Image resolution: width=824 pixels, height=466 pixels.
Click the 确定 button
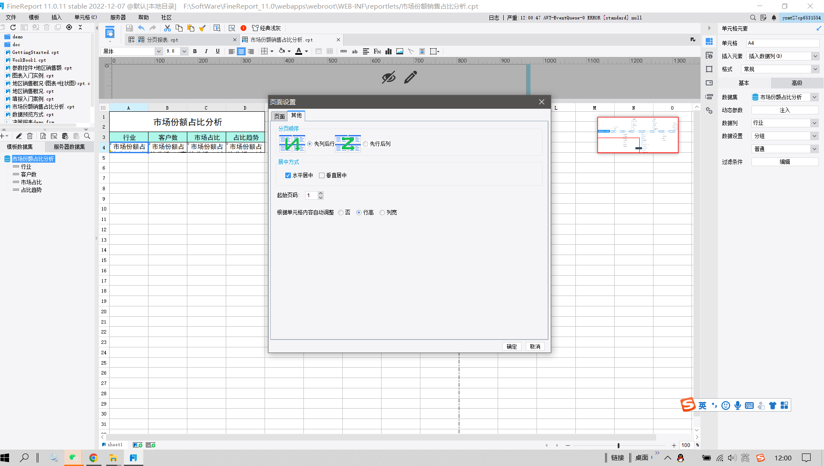tap(511, 346)
